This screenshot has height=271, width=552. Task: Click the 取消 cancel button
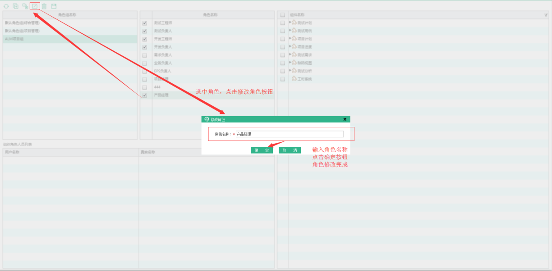coord(290,150)
